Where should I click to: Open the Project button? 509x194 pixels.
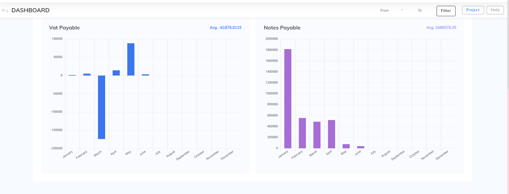click(473, 10)
